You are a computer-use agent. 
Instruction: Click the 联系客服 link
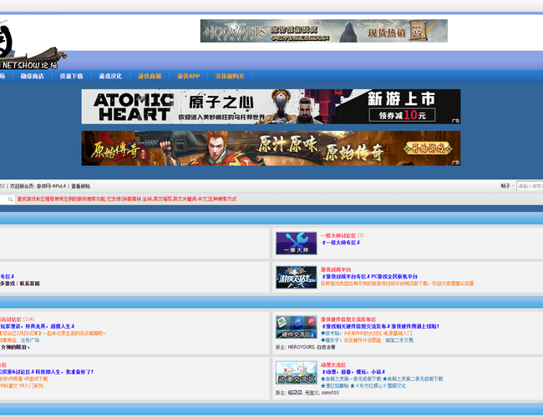[30, 284]
